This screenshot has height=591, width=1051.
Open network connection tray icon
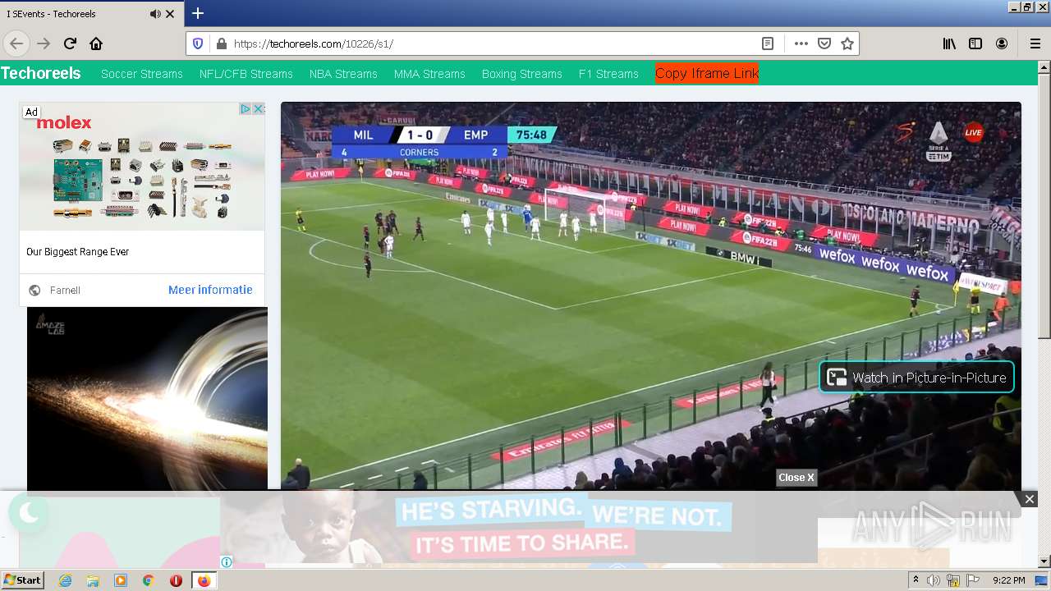(953, 580)
